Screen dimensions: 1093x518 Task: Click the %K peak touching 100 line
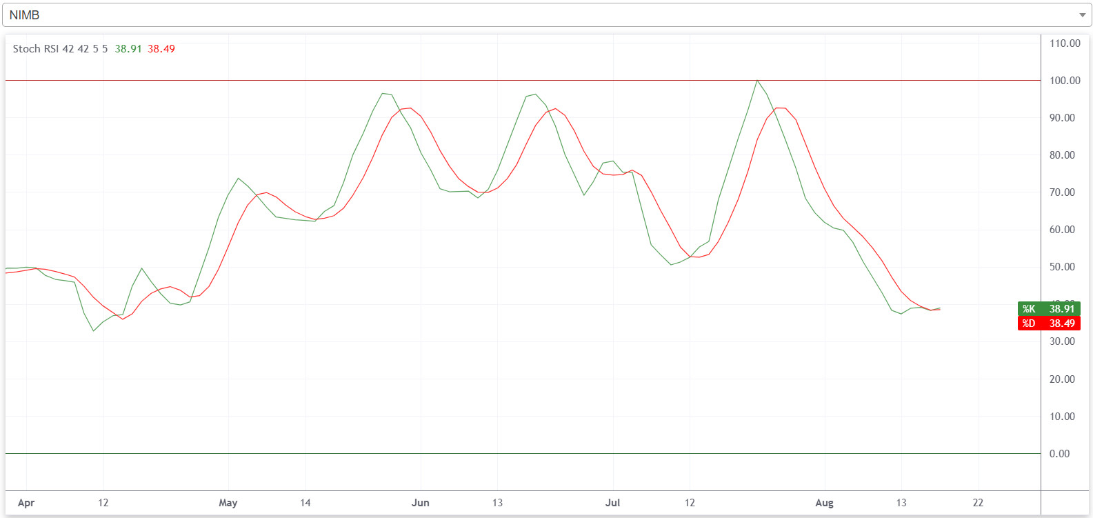[x=757, y=81]
